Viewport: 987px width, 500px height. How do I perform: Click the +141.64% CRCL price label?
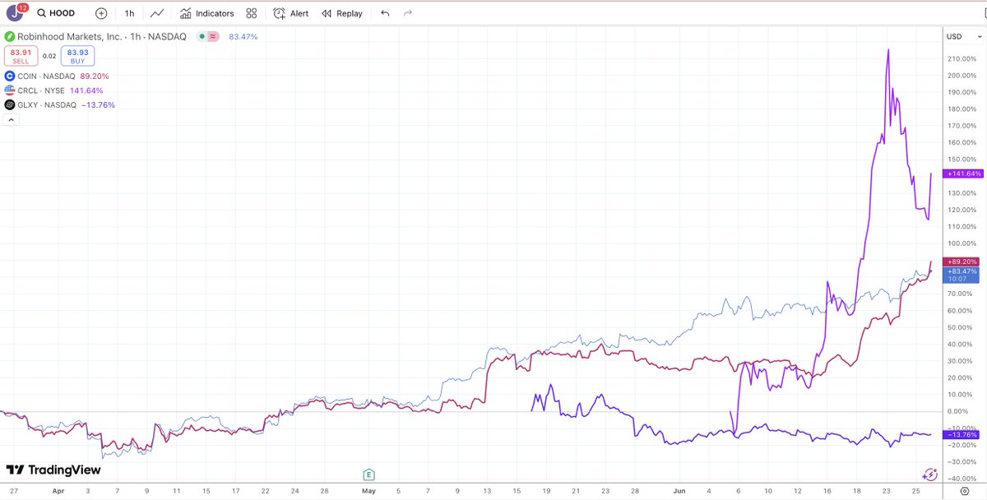962,174
